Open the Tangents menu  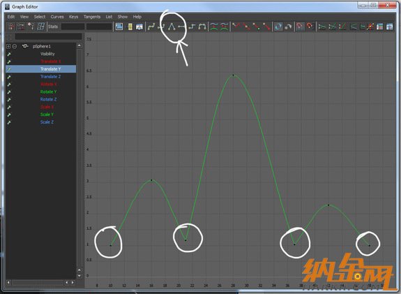(92, 17)
